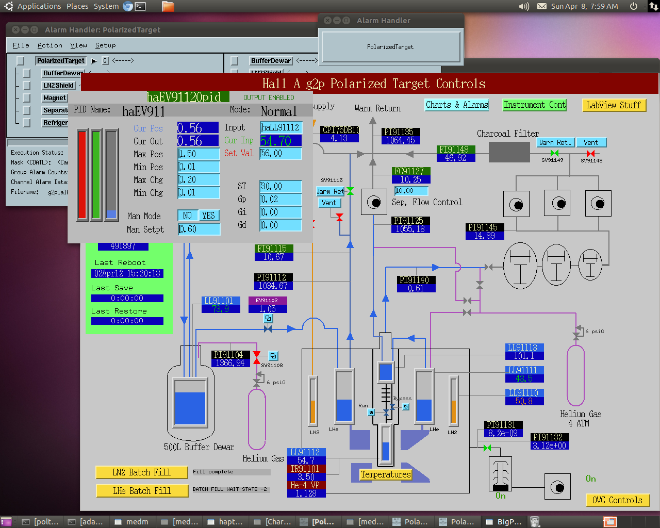Click related-display icon below EV91102 readout

coord(268,318)
